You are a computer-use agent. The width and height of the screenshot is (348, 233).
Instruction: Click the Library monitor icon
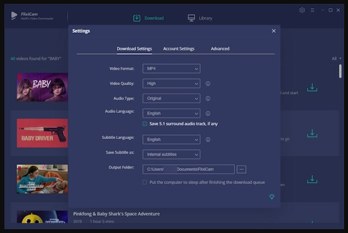pyautogui.click(x=191, y=18)
